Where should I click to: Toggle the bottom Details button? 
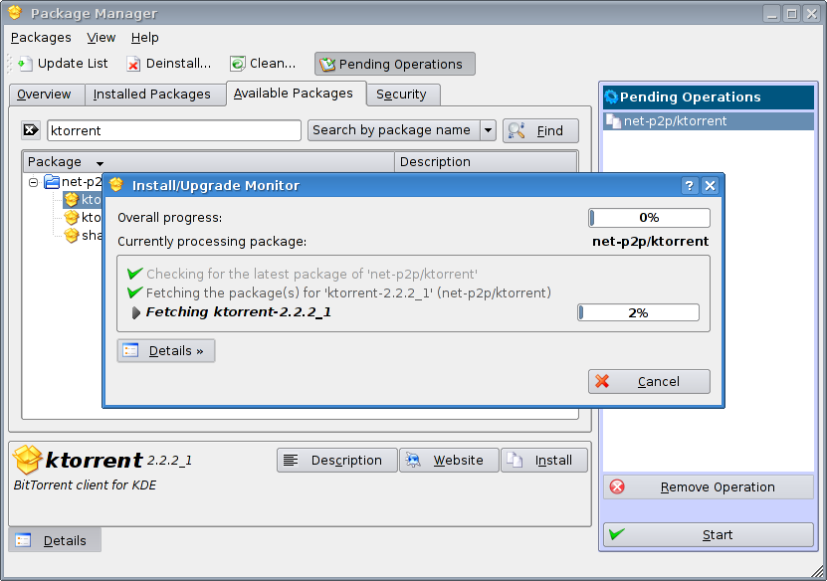tap(55, 540)
